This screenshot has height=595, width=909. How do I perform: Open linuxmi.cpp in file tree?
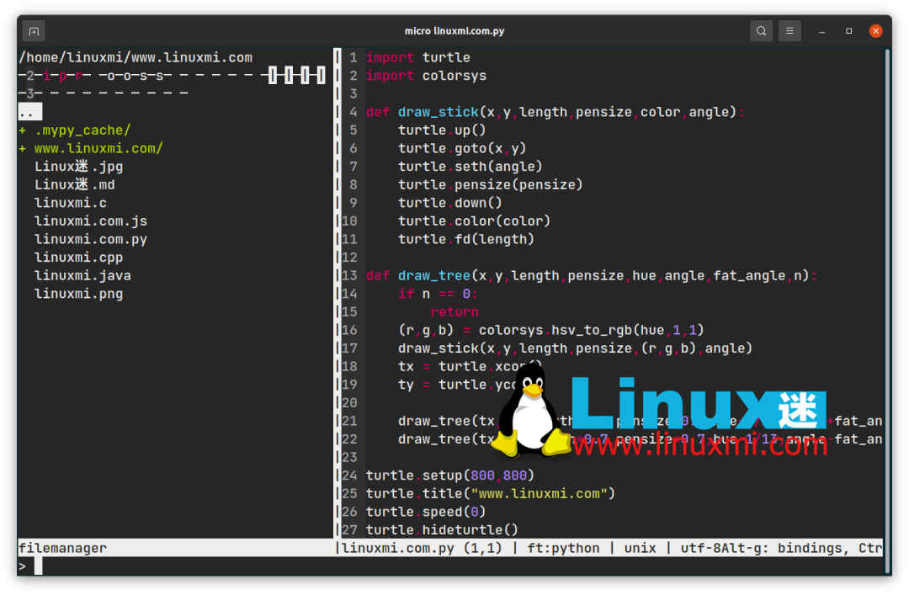point(79,258)
